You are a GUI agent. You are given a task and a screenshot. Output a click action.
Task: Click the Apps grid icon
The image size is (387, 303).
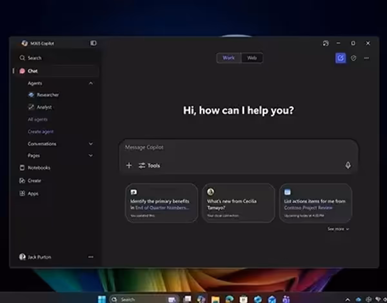(x=22, y=194)
